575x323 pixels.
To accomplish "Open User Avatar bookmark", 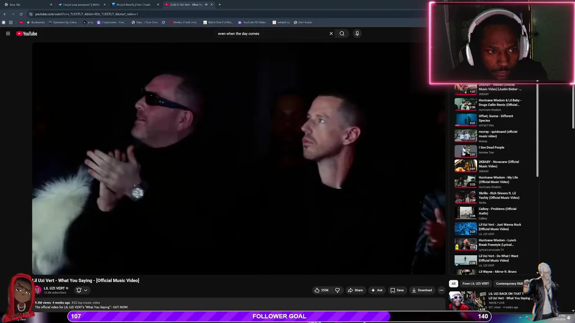I will pos(303,22).
